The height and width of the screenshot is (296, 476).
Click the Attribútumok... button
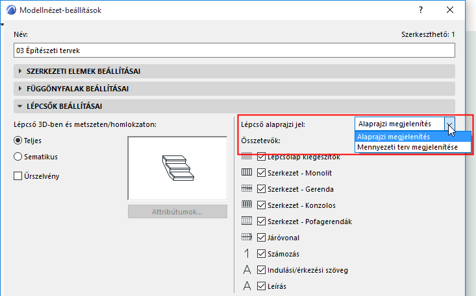(177, 212)
